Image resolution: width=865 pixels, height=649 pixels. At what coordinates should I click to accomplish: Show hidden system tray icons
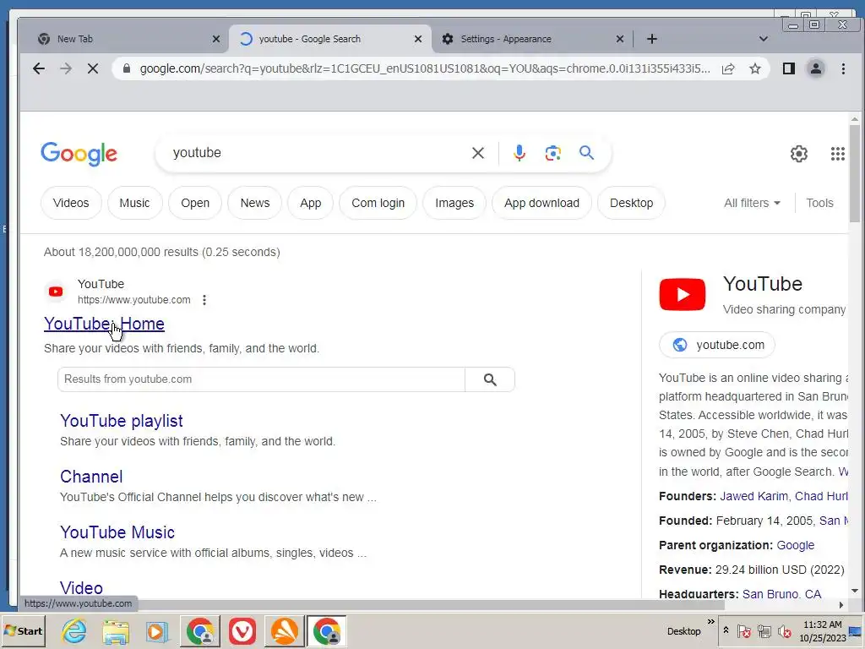[726, 630]
